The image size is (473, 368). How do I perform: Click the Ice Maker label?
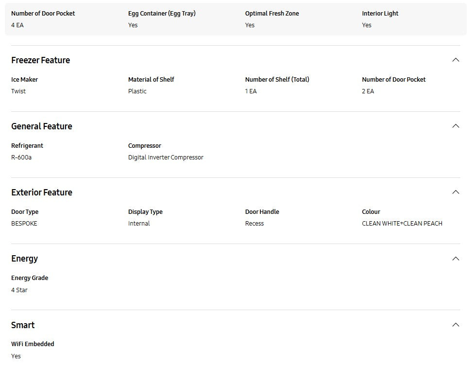click(x=24, y=80)
